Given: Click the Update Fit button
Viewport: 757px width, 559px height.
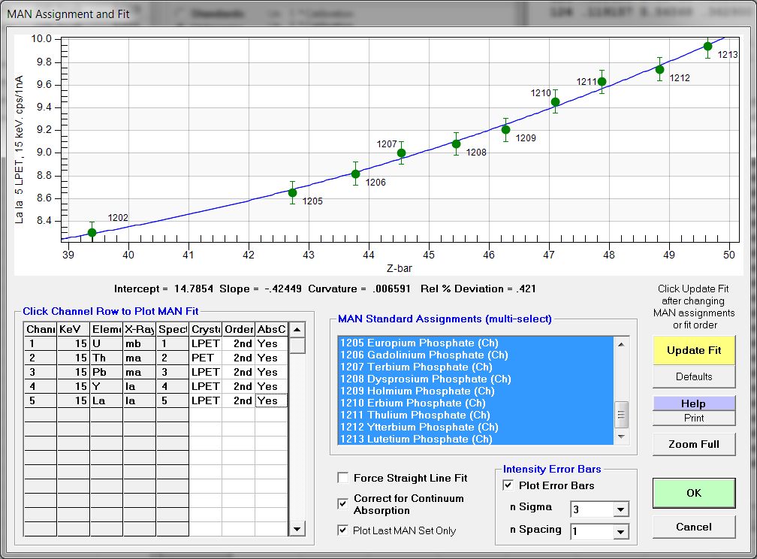Looking at the screenshot, I should pyautogui.click(x=693, y=350).
